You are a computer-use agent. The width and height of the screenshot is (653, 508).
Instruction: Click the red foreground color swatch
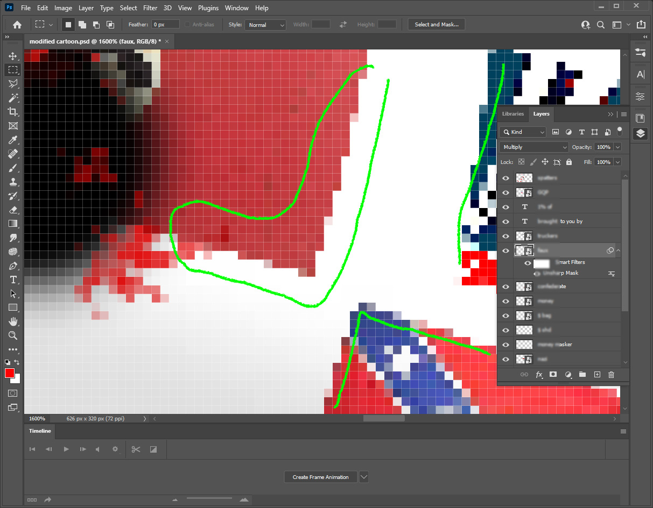coord(9,373)
